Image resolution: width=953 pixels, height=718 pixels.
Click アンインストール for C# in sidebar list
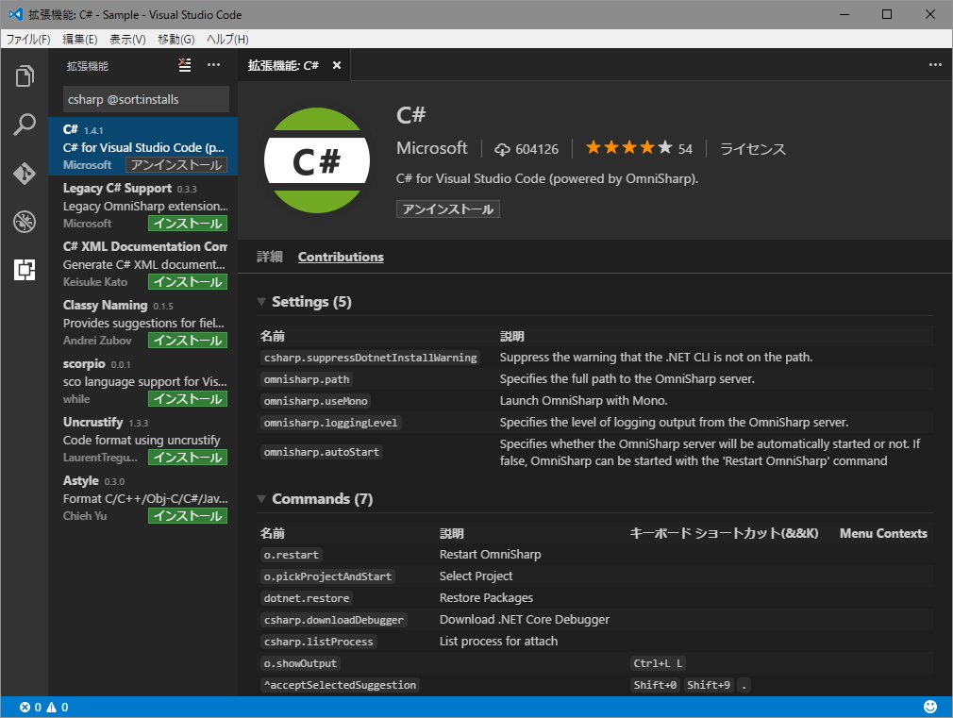pos(176,165)
